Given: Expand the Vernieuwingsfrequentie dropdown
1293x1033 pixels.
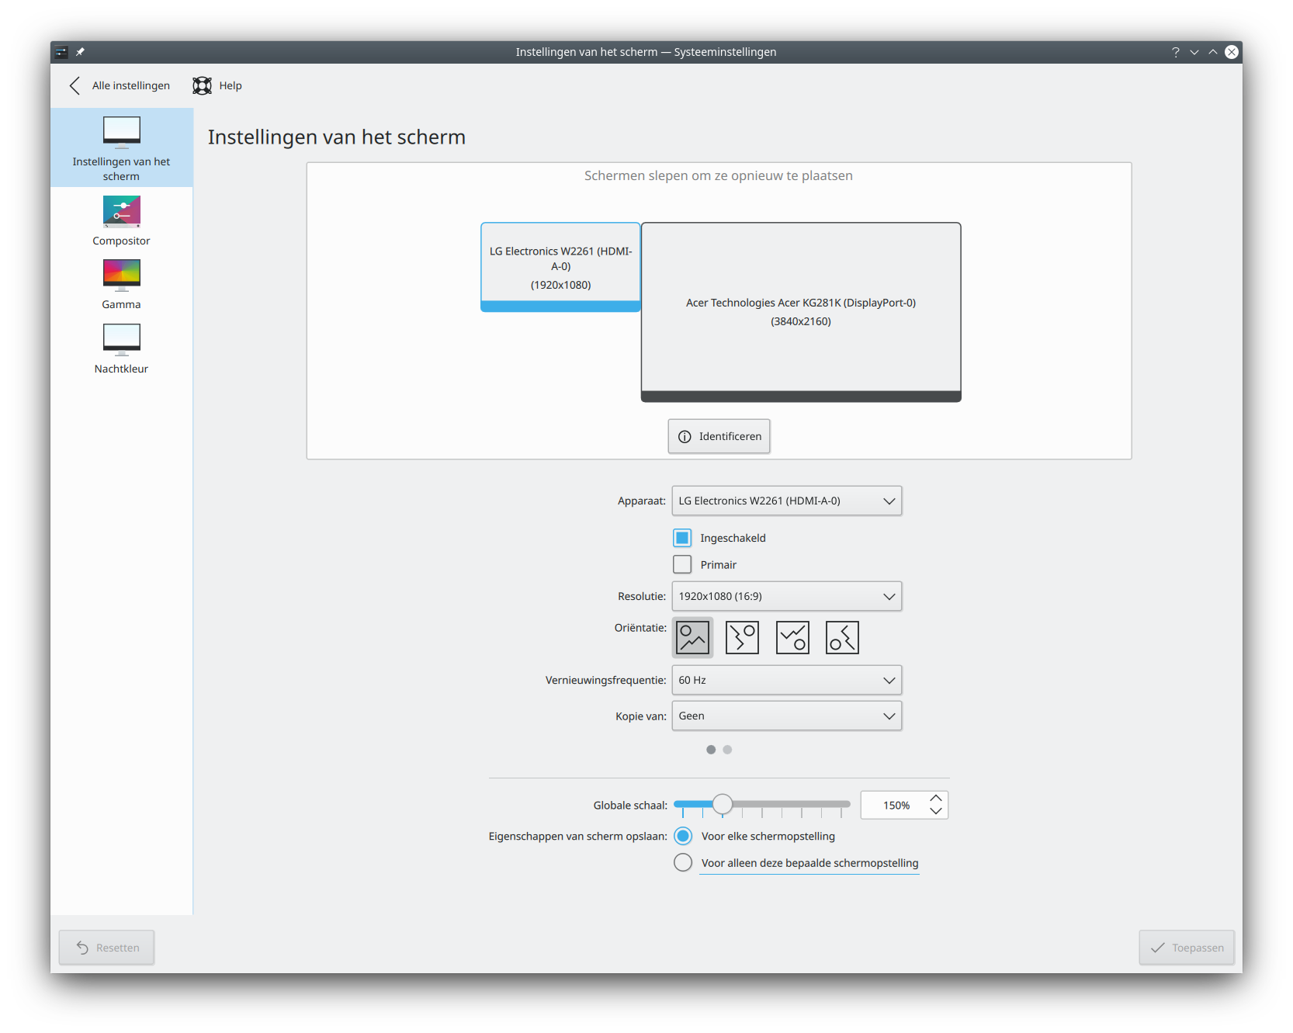Looking at the screenshot, I should pos(786,681).
